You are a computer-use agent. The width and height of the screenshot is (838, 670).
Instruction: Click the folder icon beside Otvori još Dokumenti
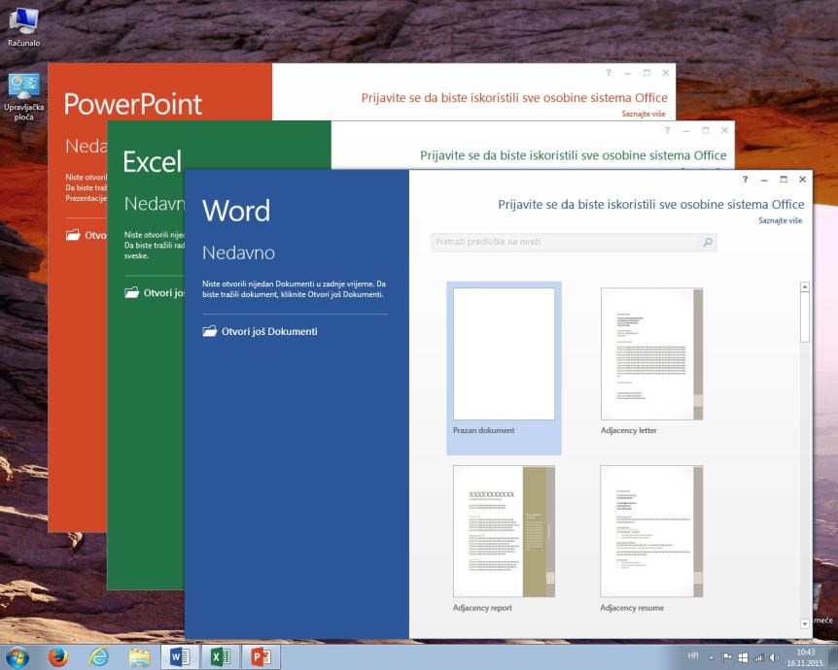pyautogui.click(x=210, y=331)
